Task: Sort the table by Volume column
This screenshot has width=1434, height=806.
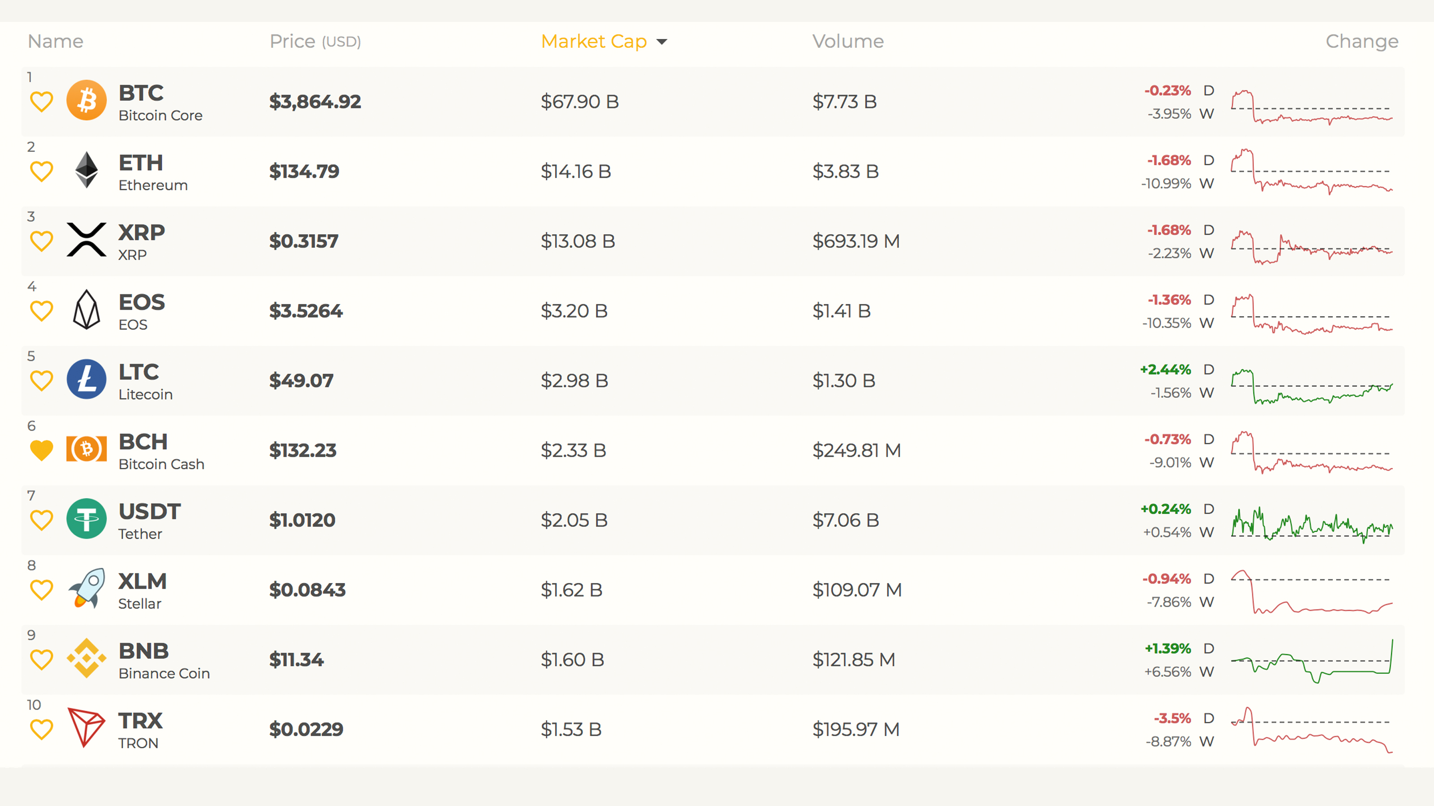Action: (x=847, y=41)
